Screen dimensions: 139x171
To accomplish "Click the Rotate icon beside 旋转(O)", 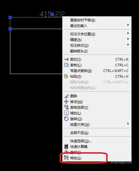I will 66,119.
